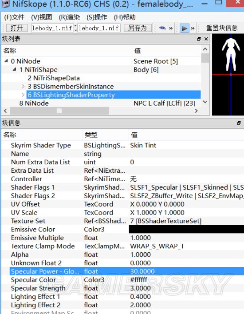Collapse the 1 NiTriShape node
Image resolution: width=244 pixels, height=314 pixels.
[14, 69]
